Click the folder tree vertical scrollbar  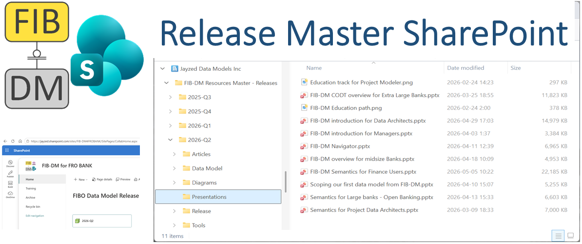[285, 181]
